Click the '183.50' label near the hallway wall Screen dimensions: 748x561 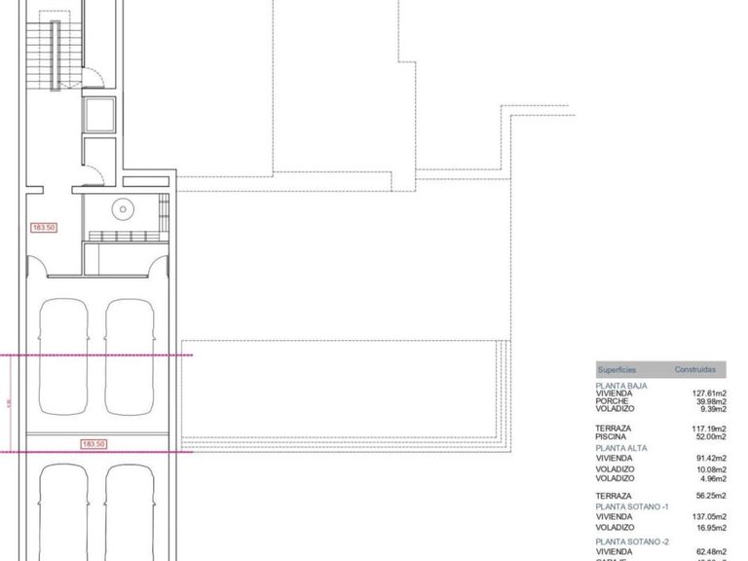tap(44, 228)
